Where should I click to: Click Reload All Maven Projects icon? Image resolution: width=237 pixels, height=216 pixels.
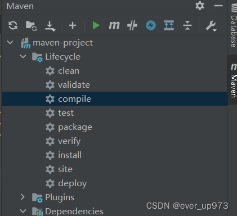[13, 25]
